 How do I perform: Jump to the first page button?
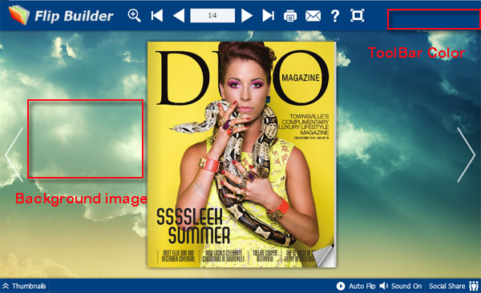click(157, 15)
